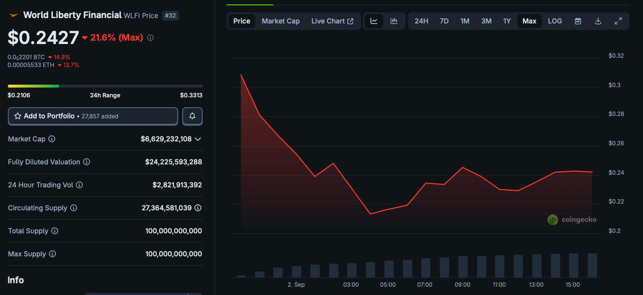Set chart range to 7D
Image resolution: width=643 pixels, height=295 pixels.
point(444,21)
